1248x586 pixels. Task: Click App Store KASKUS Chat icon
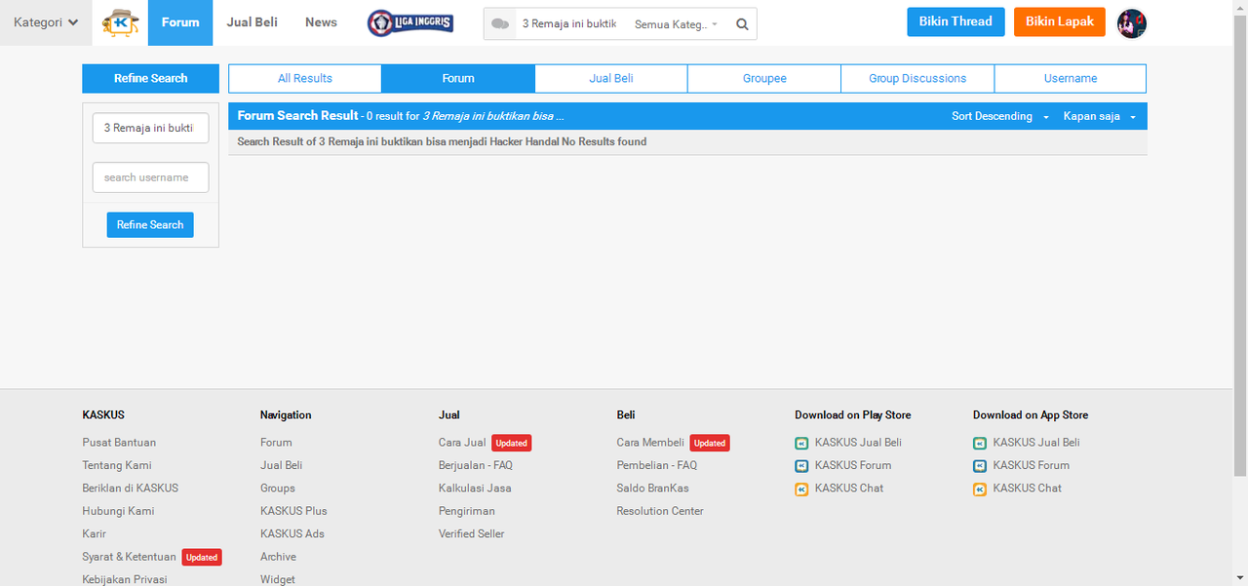980,488
